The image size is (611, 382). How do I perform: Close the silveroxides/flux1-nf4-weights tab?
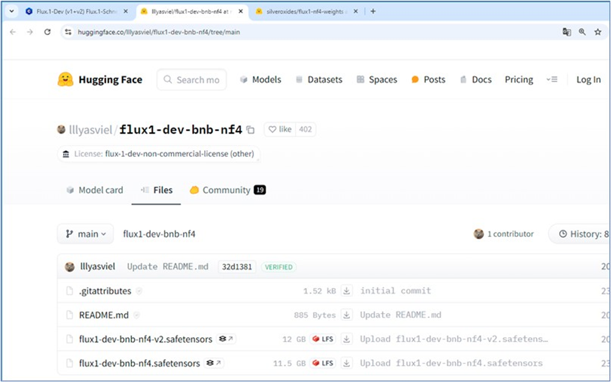356,12
